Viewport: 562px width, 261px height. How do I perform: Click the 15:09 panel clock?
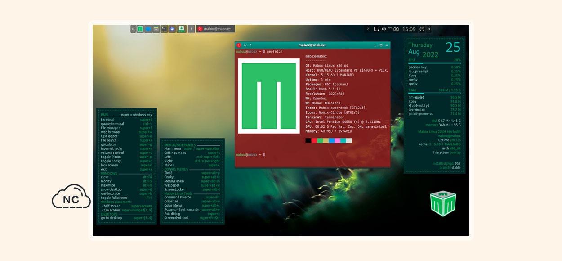(x=409, y=29)
